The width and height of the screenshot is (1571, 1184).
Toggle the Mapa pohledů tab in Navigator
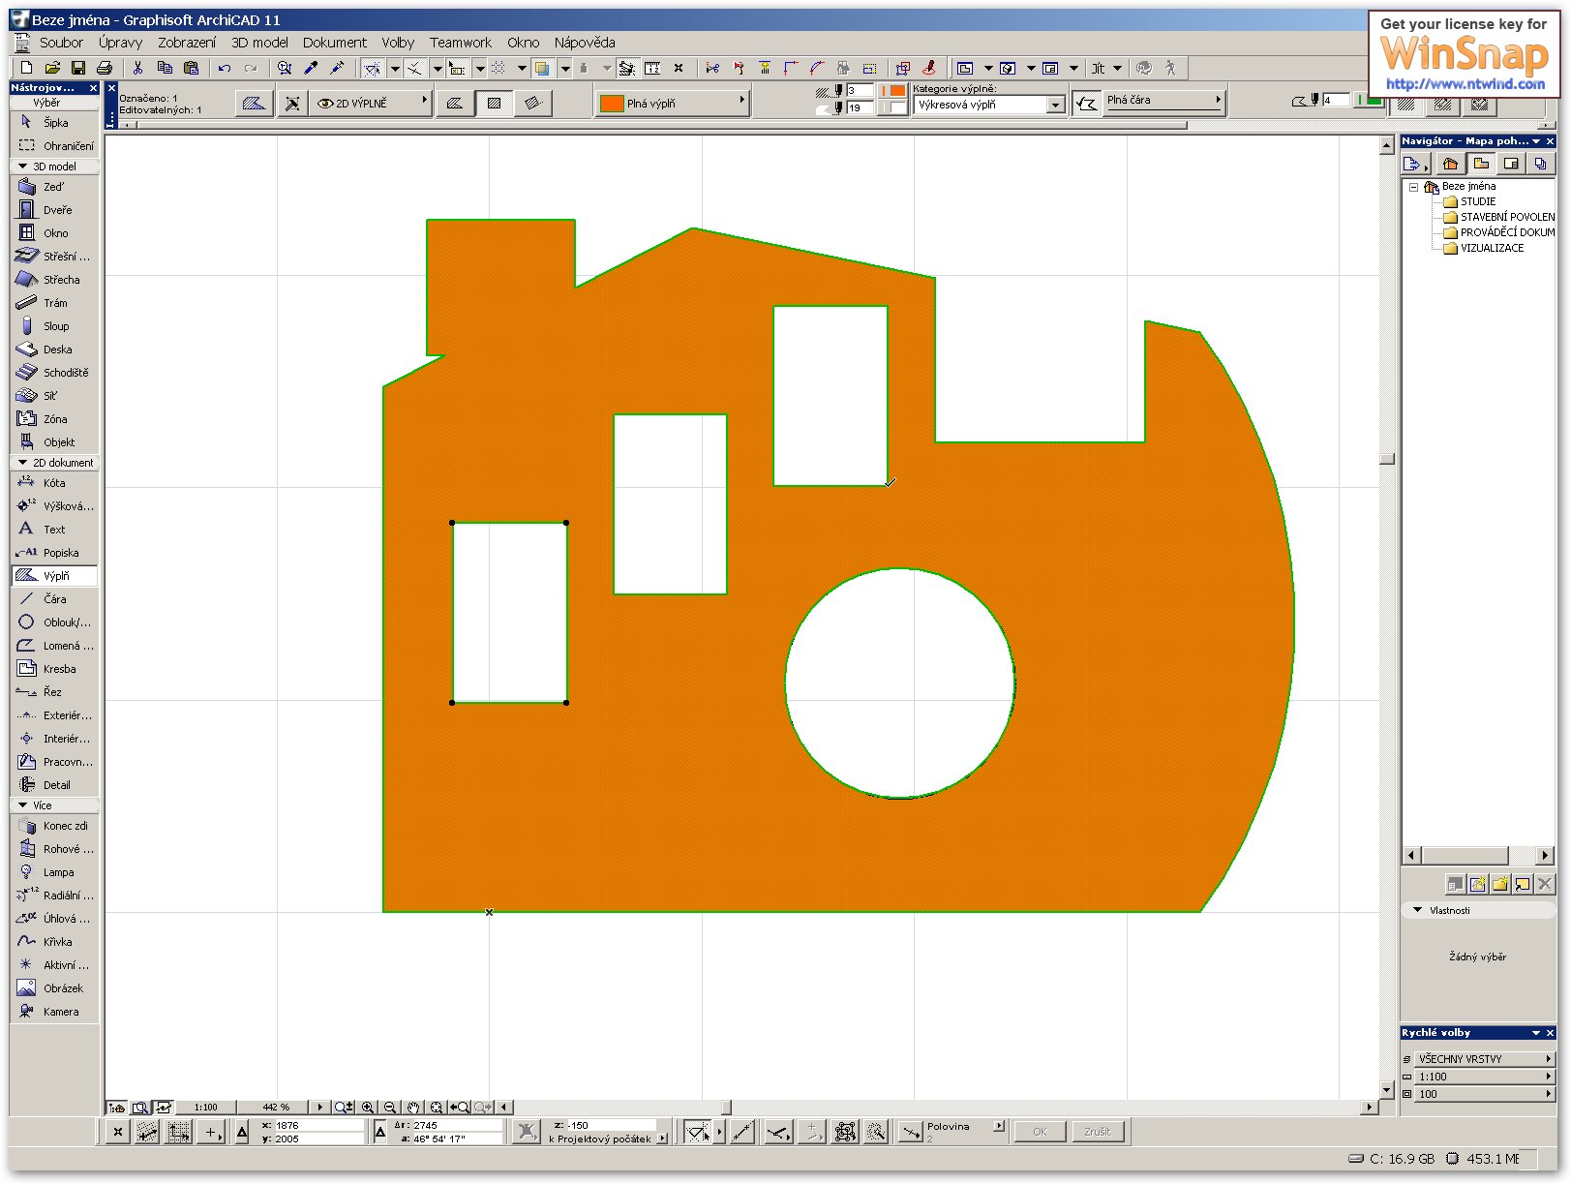click(x=1481, y=164)
